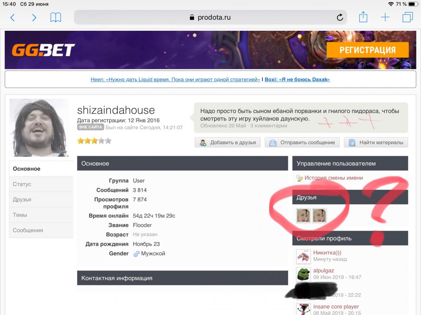Switch to the Темы sidebar tab

click(x=41, y=215)
